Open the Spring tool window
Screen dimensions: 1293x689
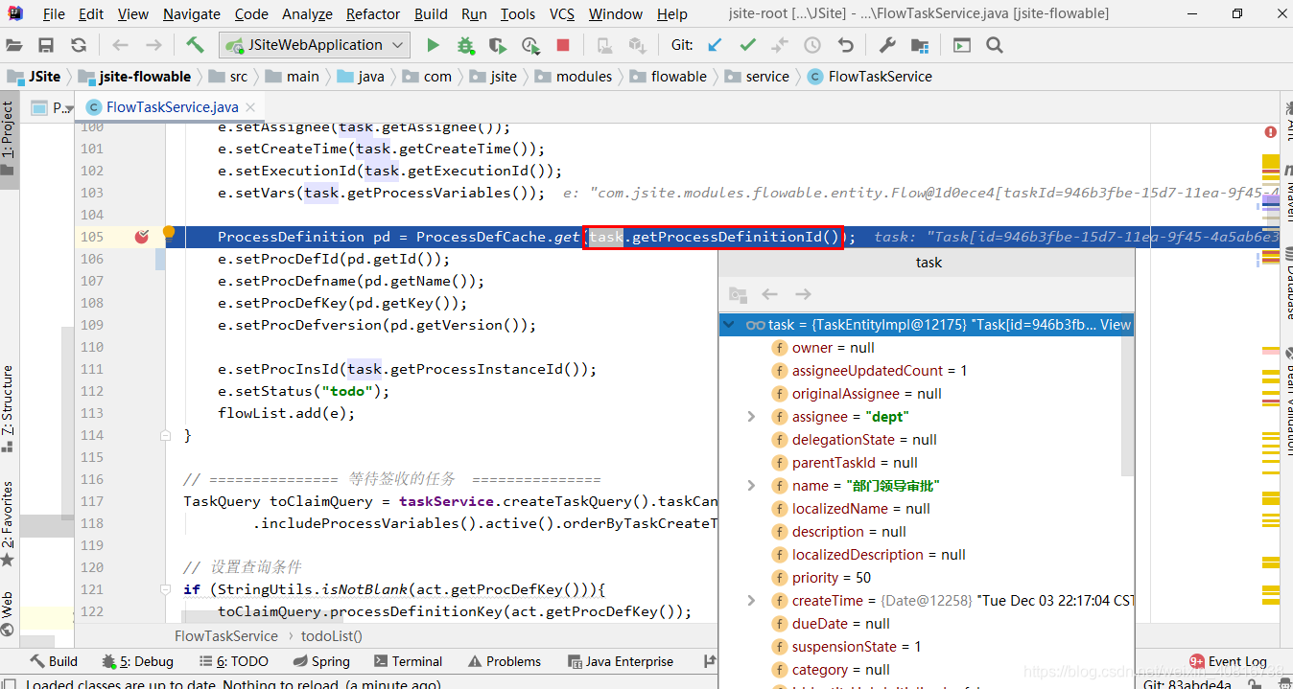click(320, 661)
